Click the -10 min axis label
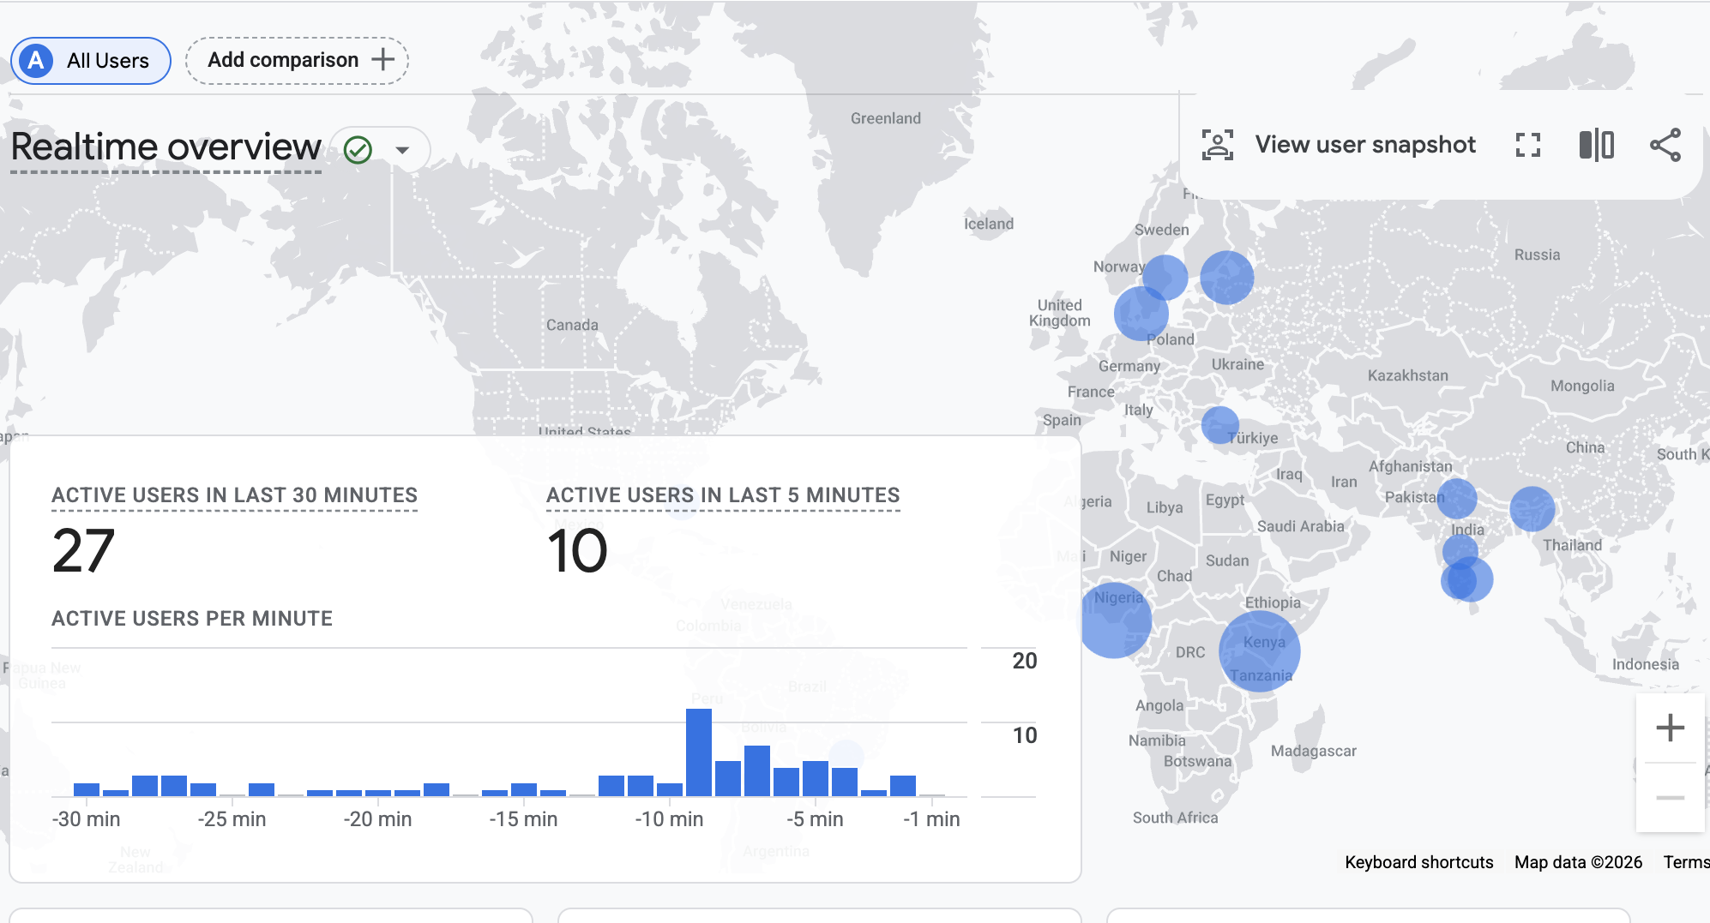The width and height of the screenshot is (1710, 923). pos(669,819)
